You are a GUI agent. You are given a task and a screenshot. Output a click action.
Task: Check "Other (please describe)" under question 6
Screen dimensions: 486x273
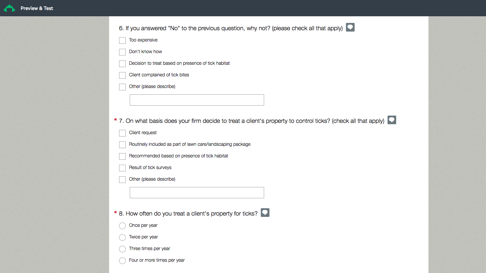(122, 87)
